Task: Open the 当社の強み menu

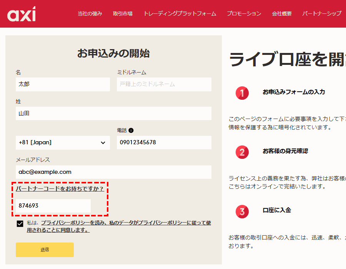Action: click(x=90, y=14)
